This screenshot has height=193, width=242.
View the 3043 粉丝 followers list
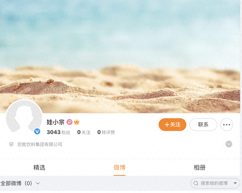coord(59,132)
